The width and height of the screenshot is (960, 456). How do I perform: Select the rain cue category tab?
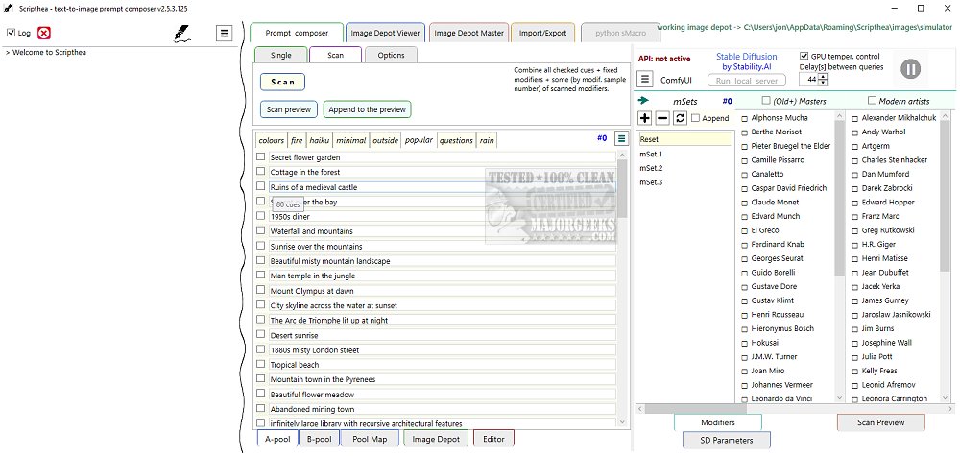click(x=487, y=140)
